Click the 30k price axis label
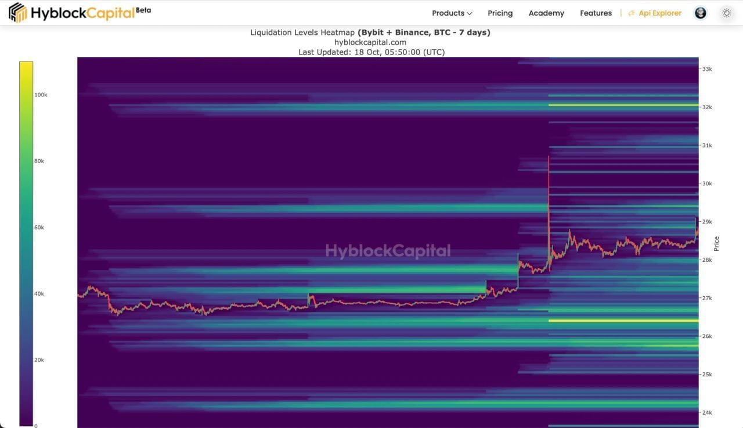 pos(707,184)
